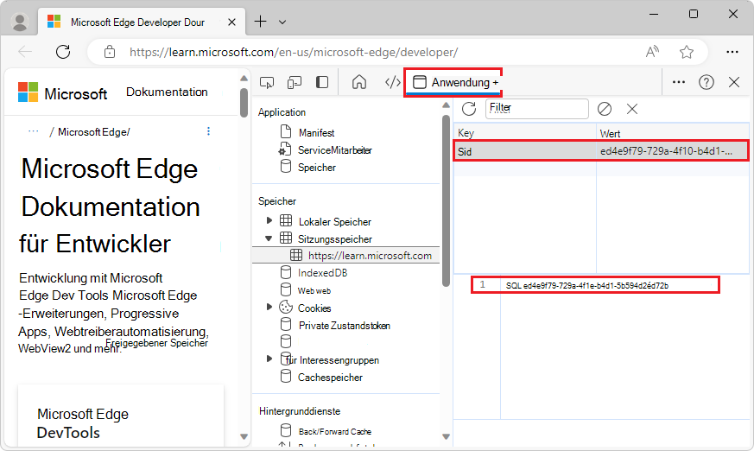The image size is (754, 451).
Task: View site information lock icon
Action: [110, 52]
